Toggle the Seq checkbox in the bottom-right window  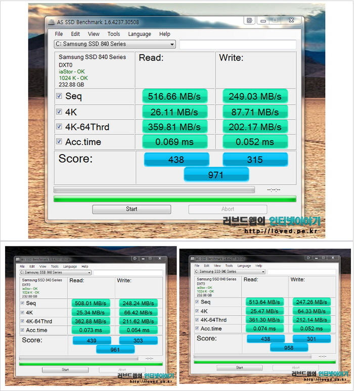(x=197, y=302)
